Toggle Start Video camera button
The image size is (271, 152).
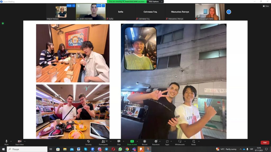pyautogui.click(x=19, y=142)
